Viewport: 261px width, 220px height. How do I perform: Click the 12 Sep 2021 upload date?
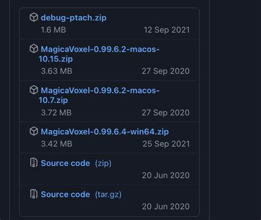167,30
